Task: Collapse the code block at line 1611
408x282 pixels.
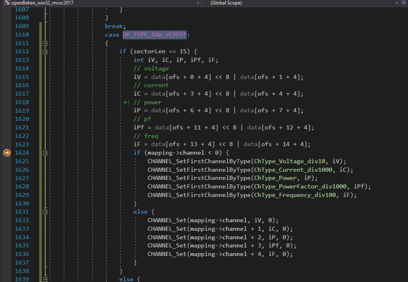Action: click(x=45, y=43)
